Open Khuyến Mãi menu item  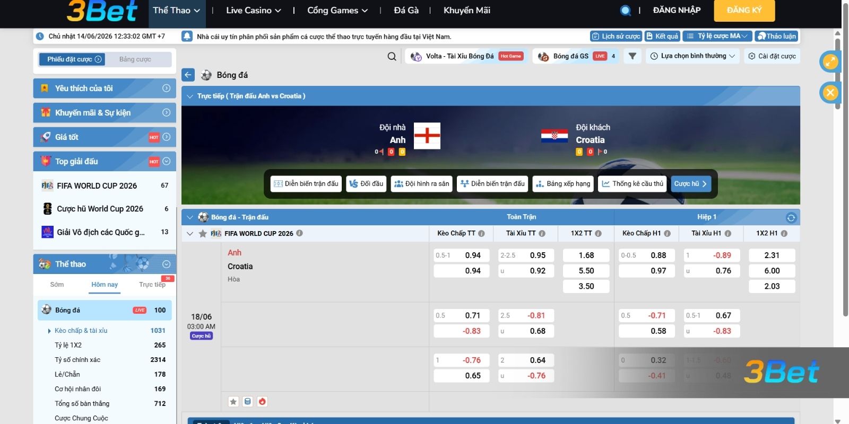coord(467,10)
